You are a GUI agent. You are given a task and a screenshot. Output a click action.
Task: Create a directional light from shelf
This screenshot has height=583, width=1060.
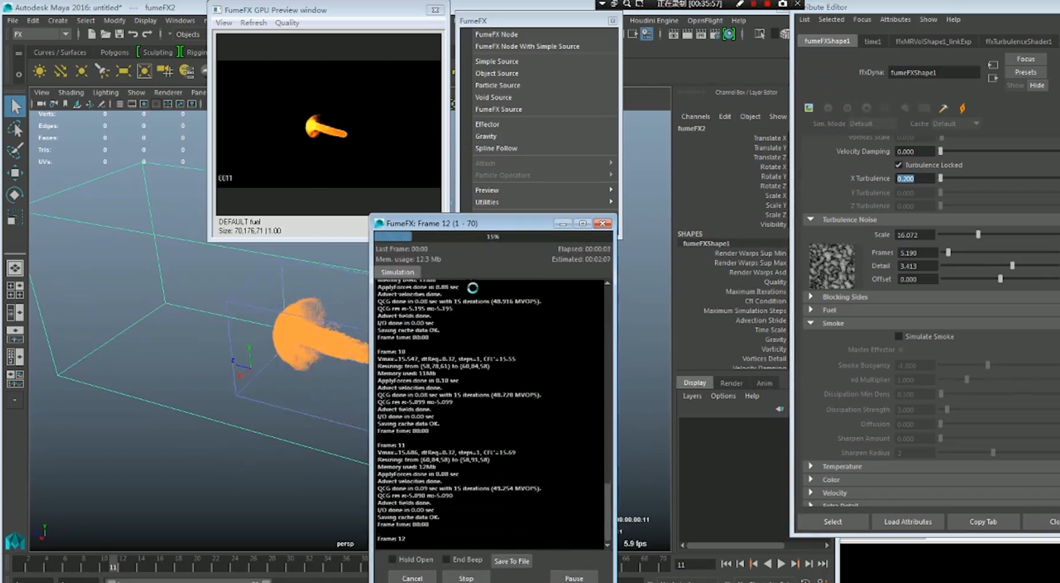click(60, 71)
